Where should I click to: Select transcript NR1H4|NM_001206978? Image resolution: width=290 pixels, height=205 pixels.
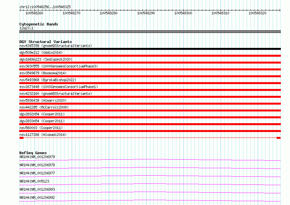[x=37, y=165]
